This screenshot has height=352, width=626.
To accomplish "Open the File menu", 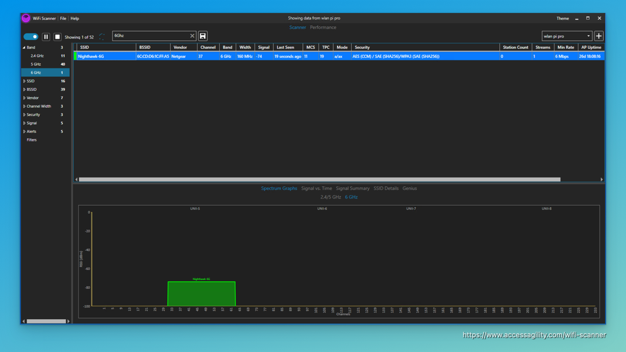I will point(63,18).
